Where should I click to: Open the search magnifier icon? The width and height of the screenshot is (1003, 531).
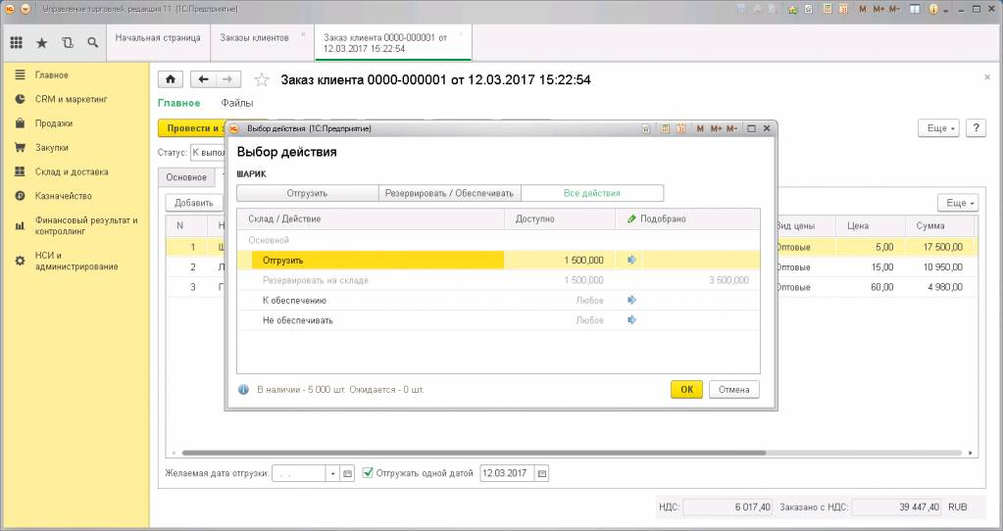pyautogui.click(x=93, y=43)
